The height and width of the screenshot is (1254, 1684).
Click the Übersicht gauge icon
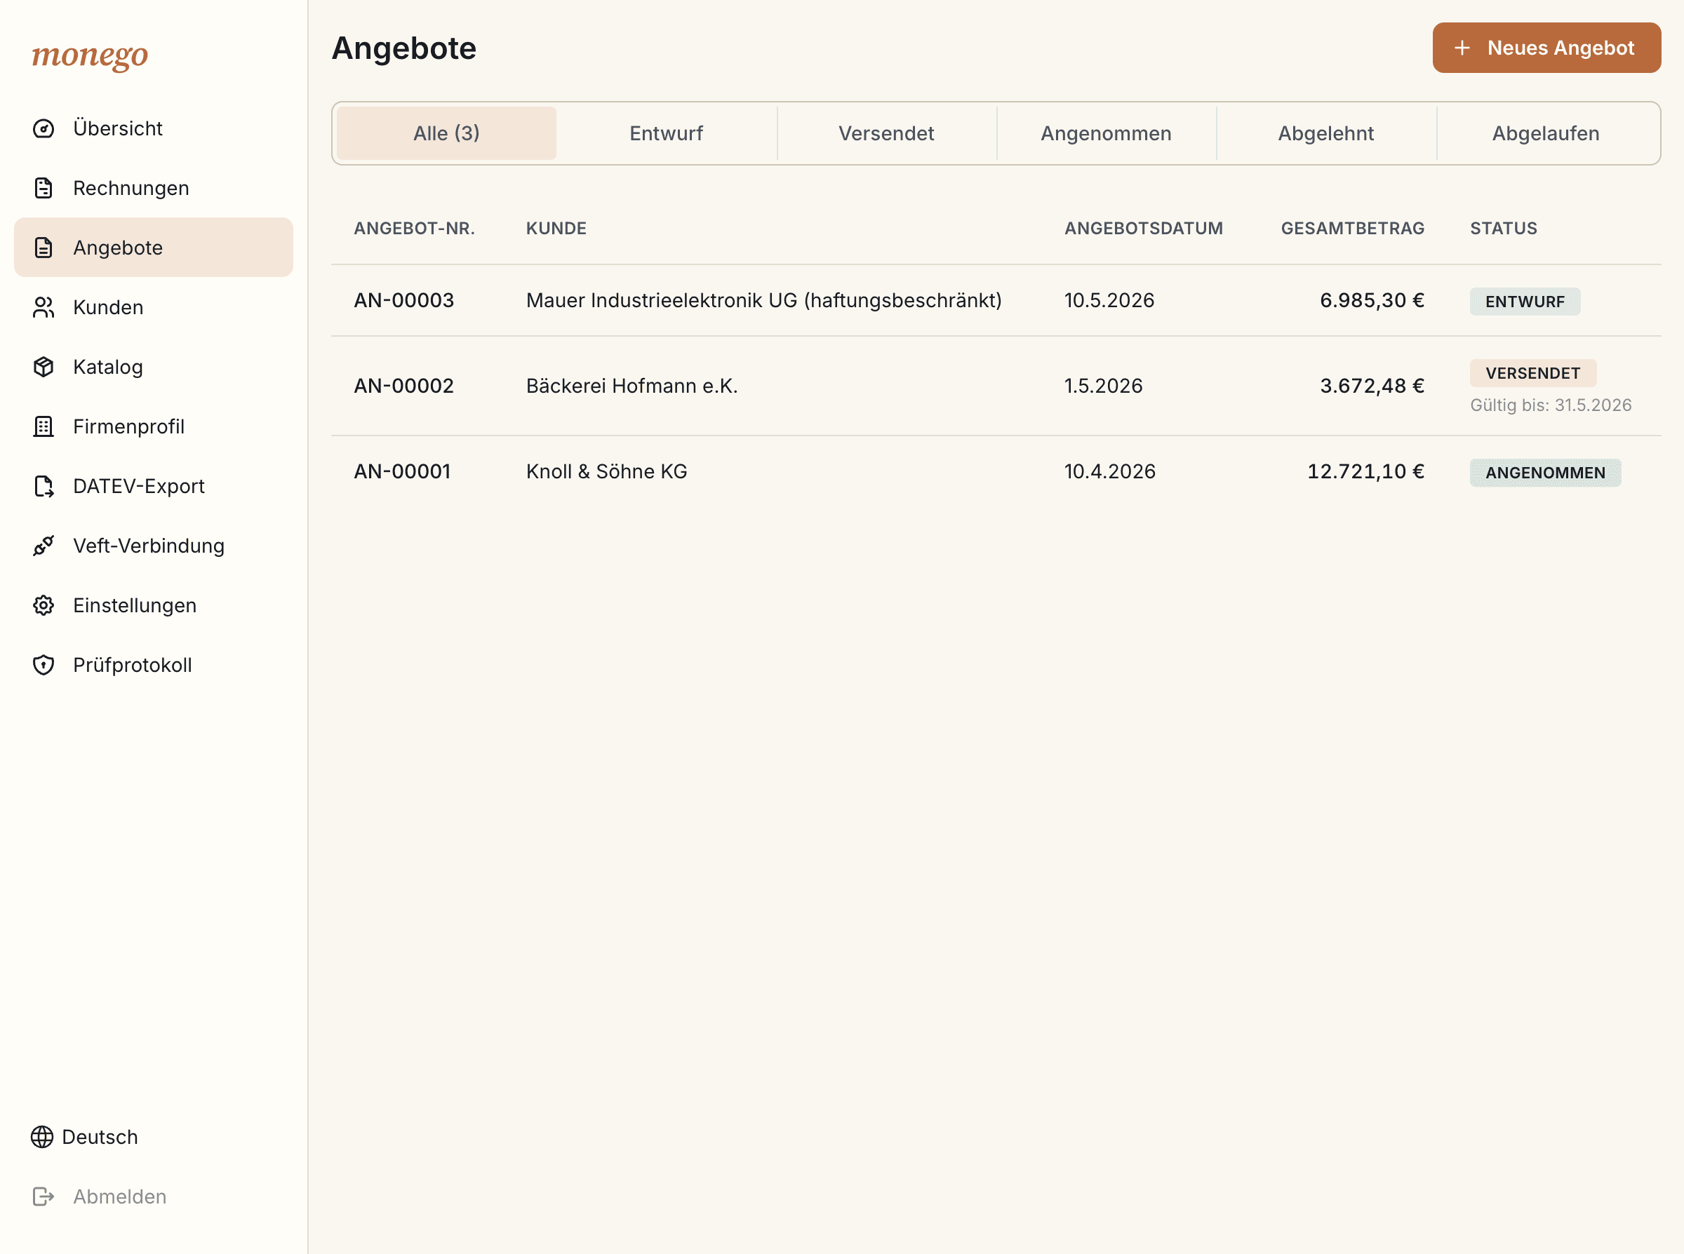tap(44, 128)
